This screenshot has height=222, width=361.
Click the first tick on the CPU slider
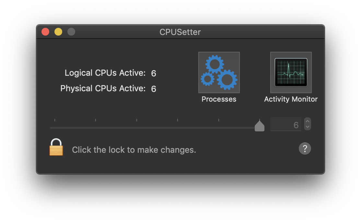(54, 120)
